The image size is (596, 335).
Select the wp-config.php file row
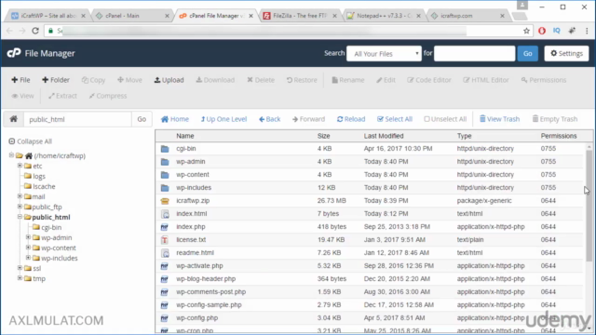coord(369,318)
